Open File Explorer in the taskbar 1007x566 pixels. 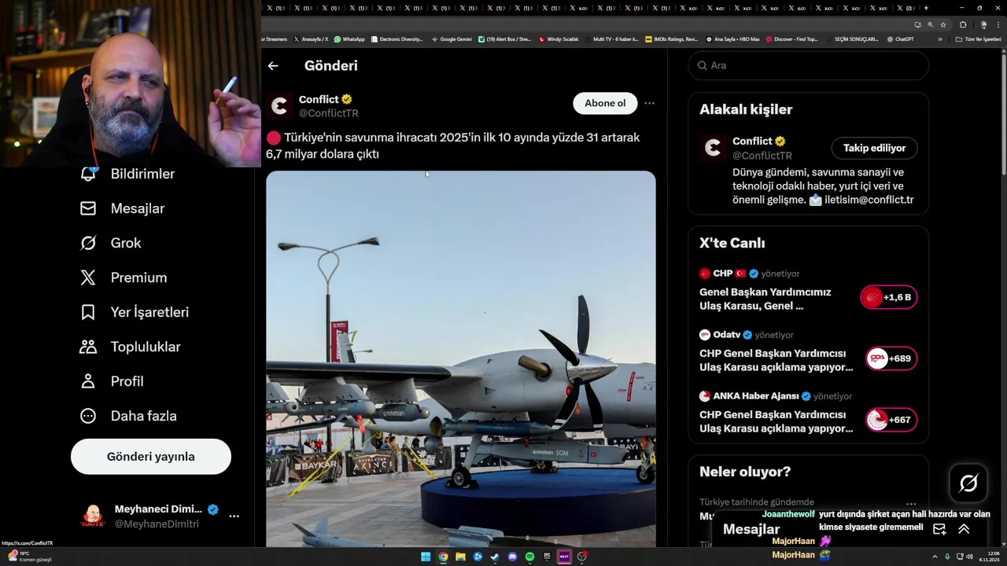pos(460,557)
